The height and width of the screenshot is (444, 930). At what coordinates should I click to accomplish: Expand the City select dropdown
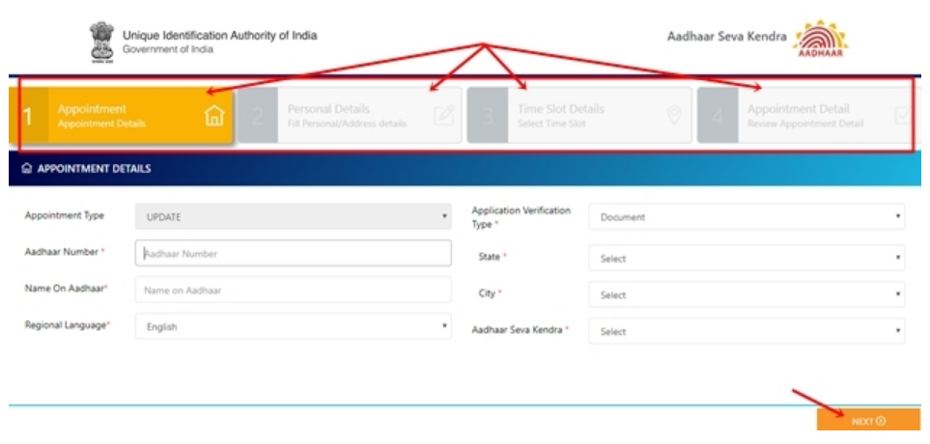click(x=746, y=295)
